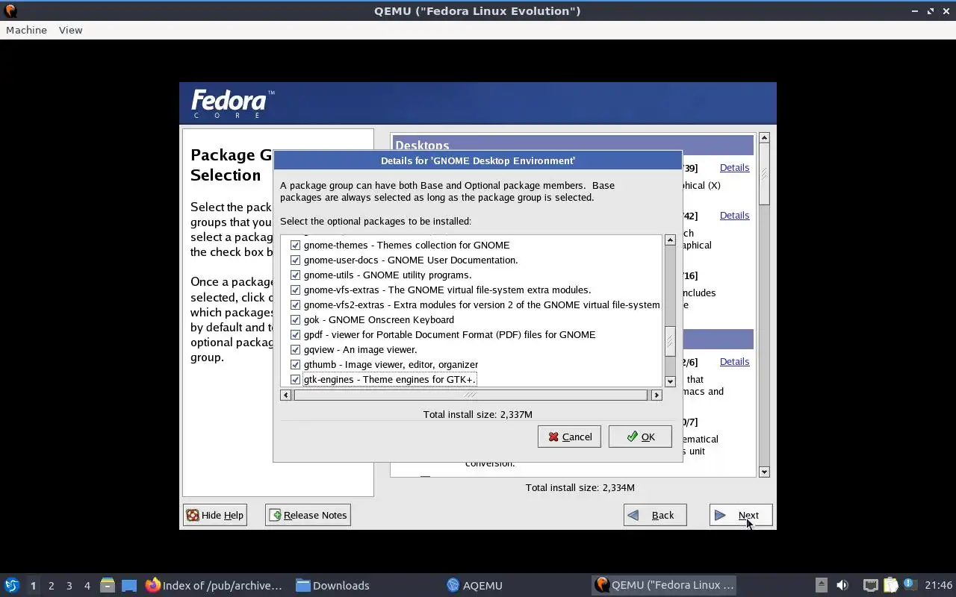Screen dimensions: 956x597
Task: Click the Desktops group header
Action: [573, 146]
